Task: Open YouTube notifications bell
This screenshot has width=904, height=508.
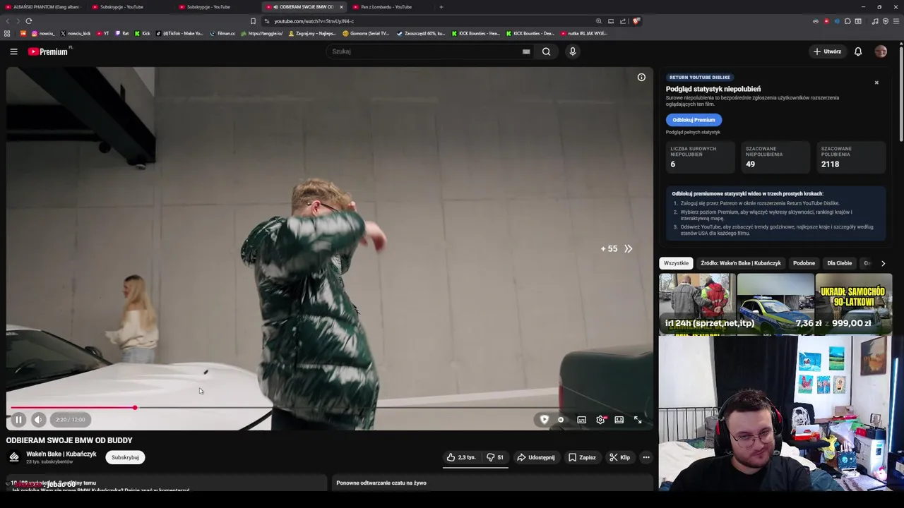Action: 858,52
